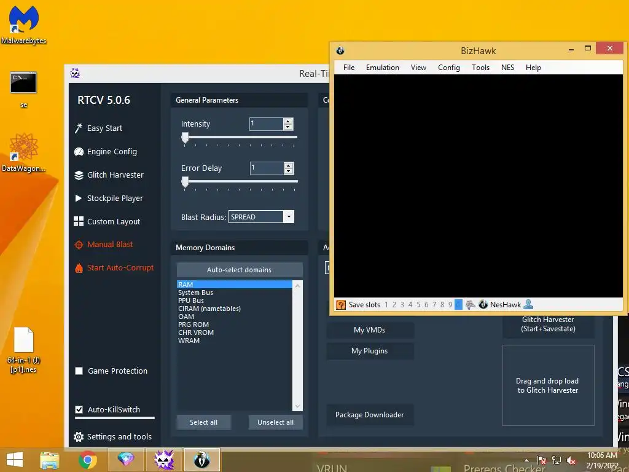The width and height of the screenshot is (629, 472).
Task: Show hidden tray icons arrow
Action: click(x=526, y=460)
